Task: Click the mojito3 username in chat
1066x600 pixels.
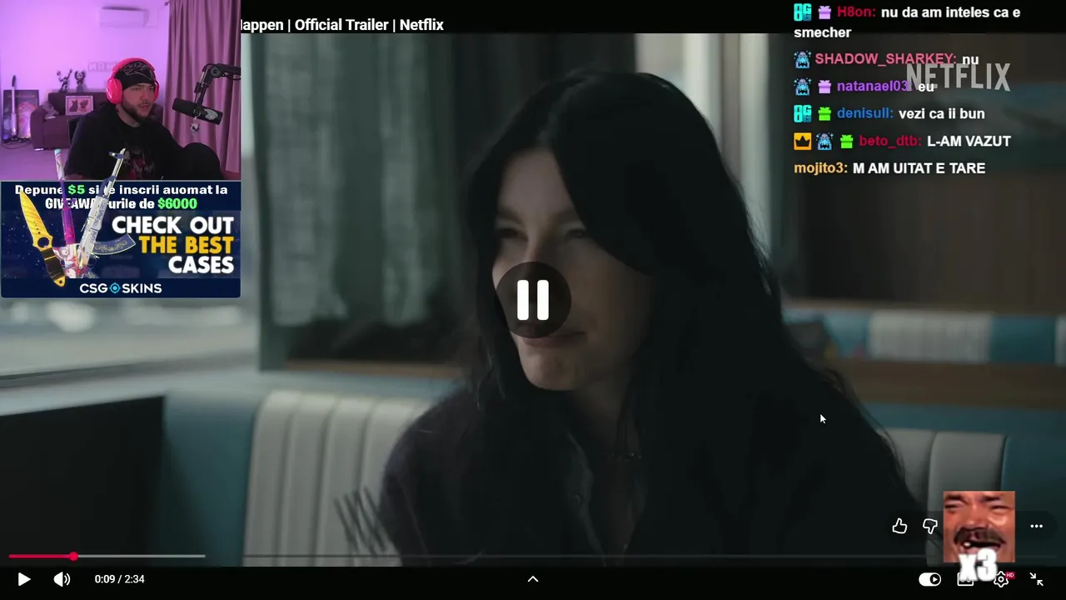Action: (820, 168)
